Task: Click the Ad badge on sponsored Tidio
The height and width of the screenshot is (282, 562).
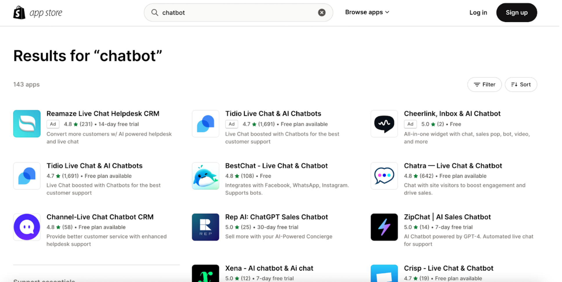Action: pyautogui.click(x=231, y=124)
